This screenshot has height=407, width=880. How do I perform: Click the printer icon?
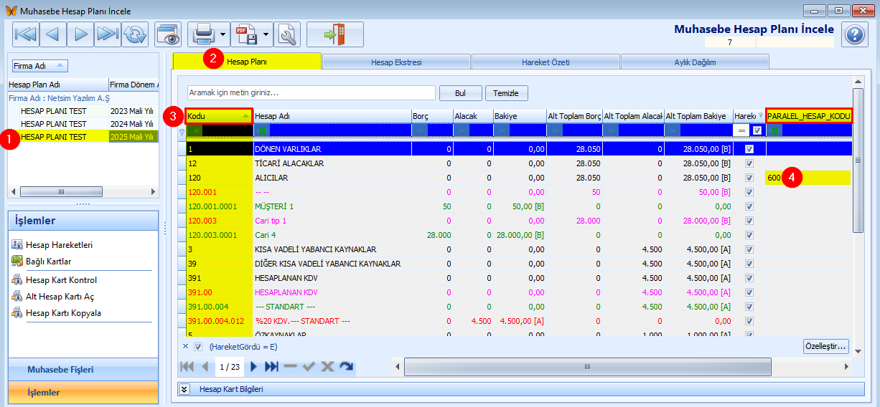click(203, 34)
